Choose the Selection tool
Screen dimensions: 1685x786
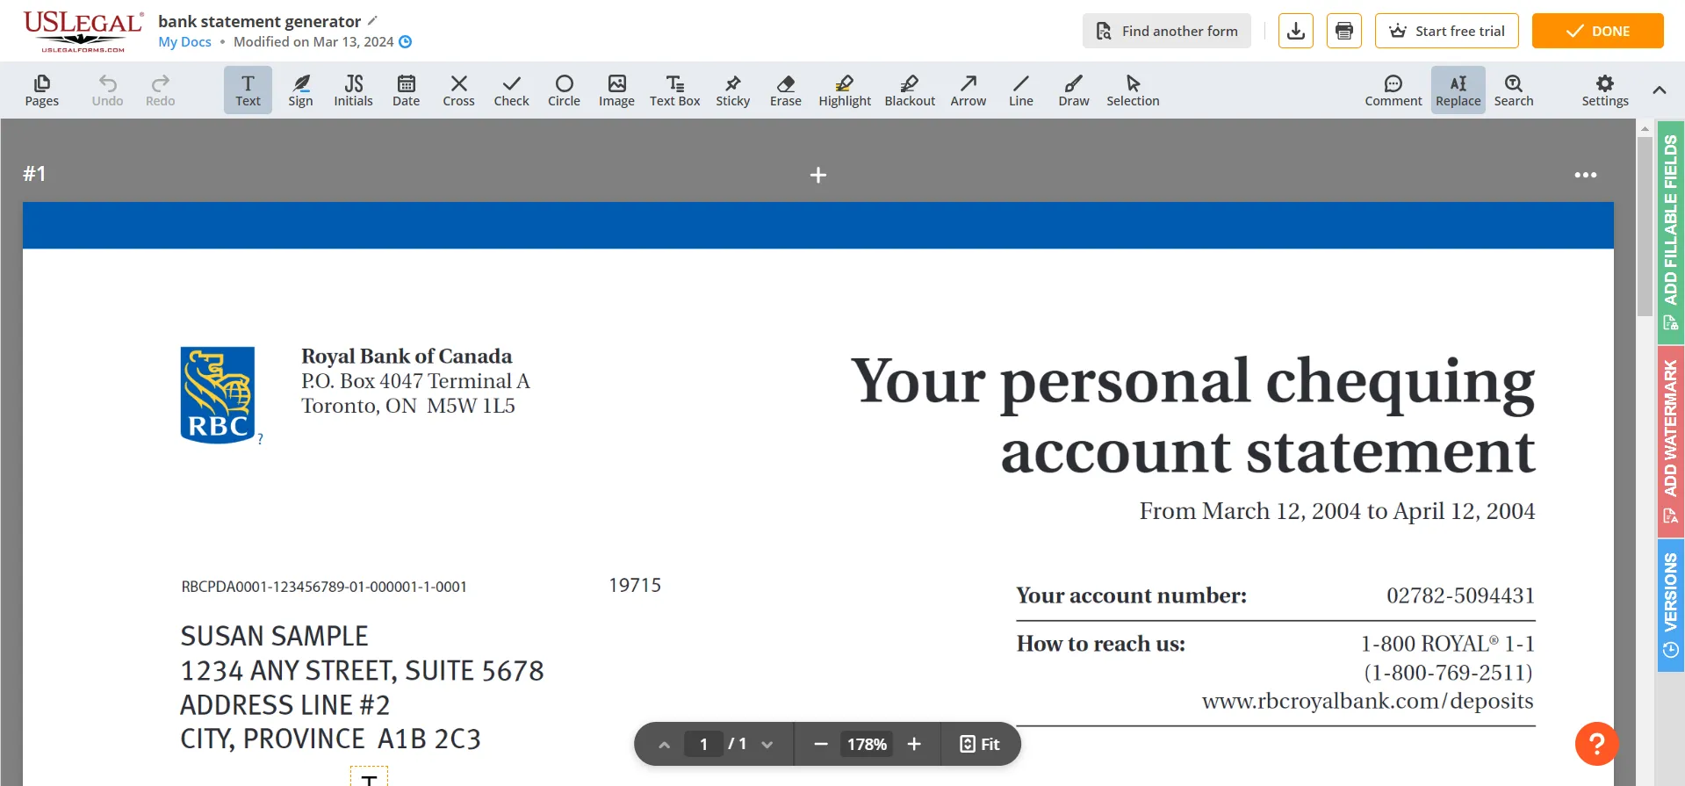(x=1133, y=90)
